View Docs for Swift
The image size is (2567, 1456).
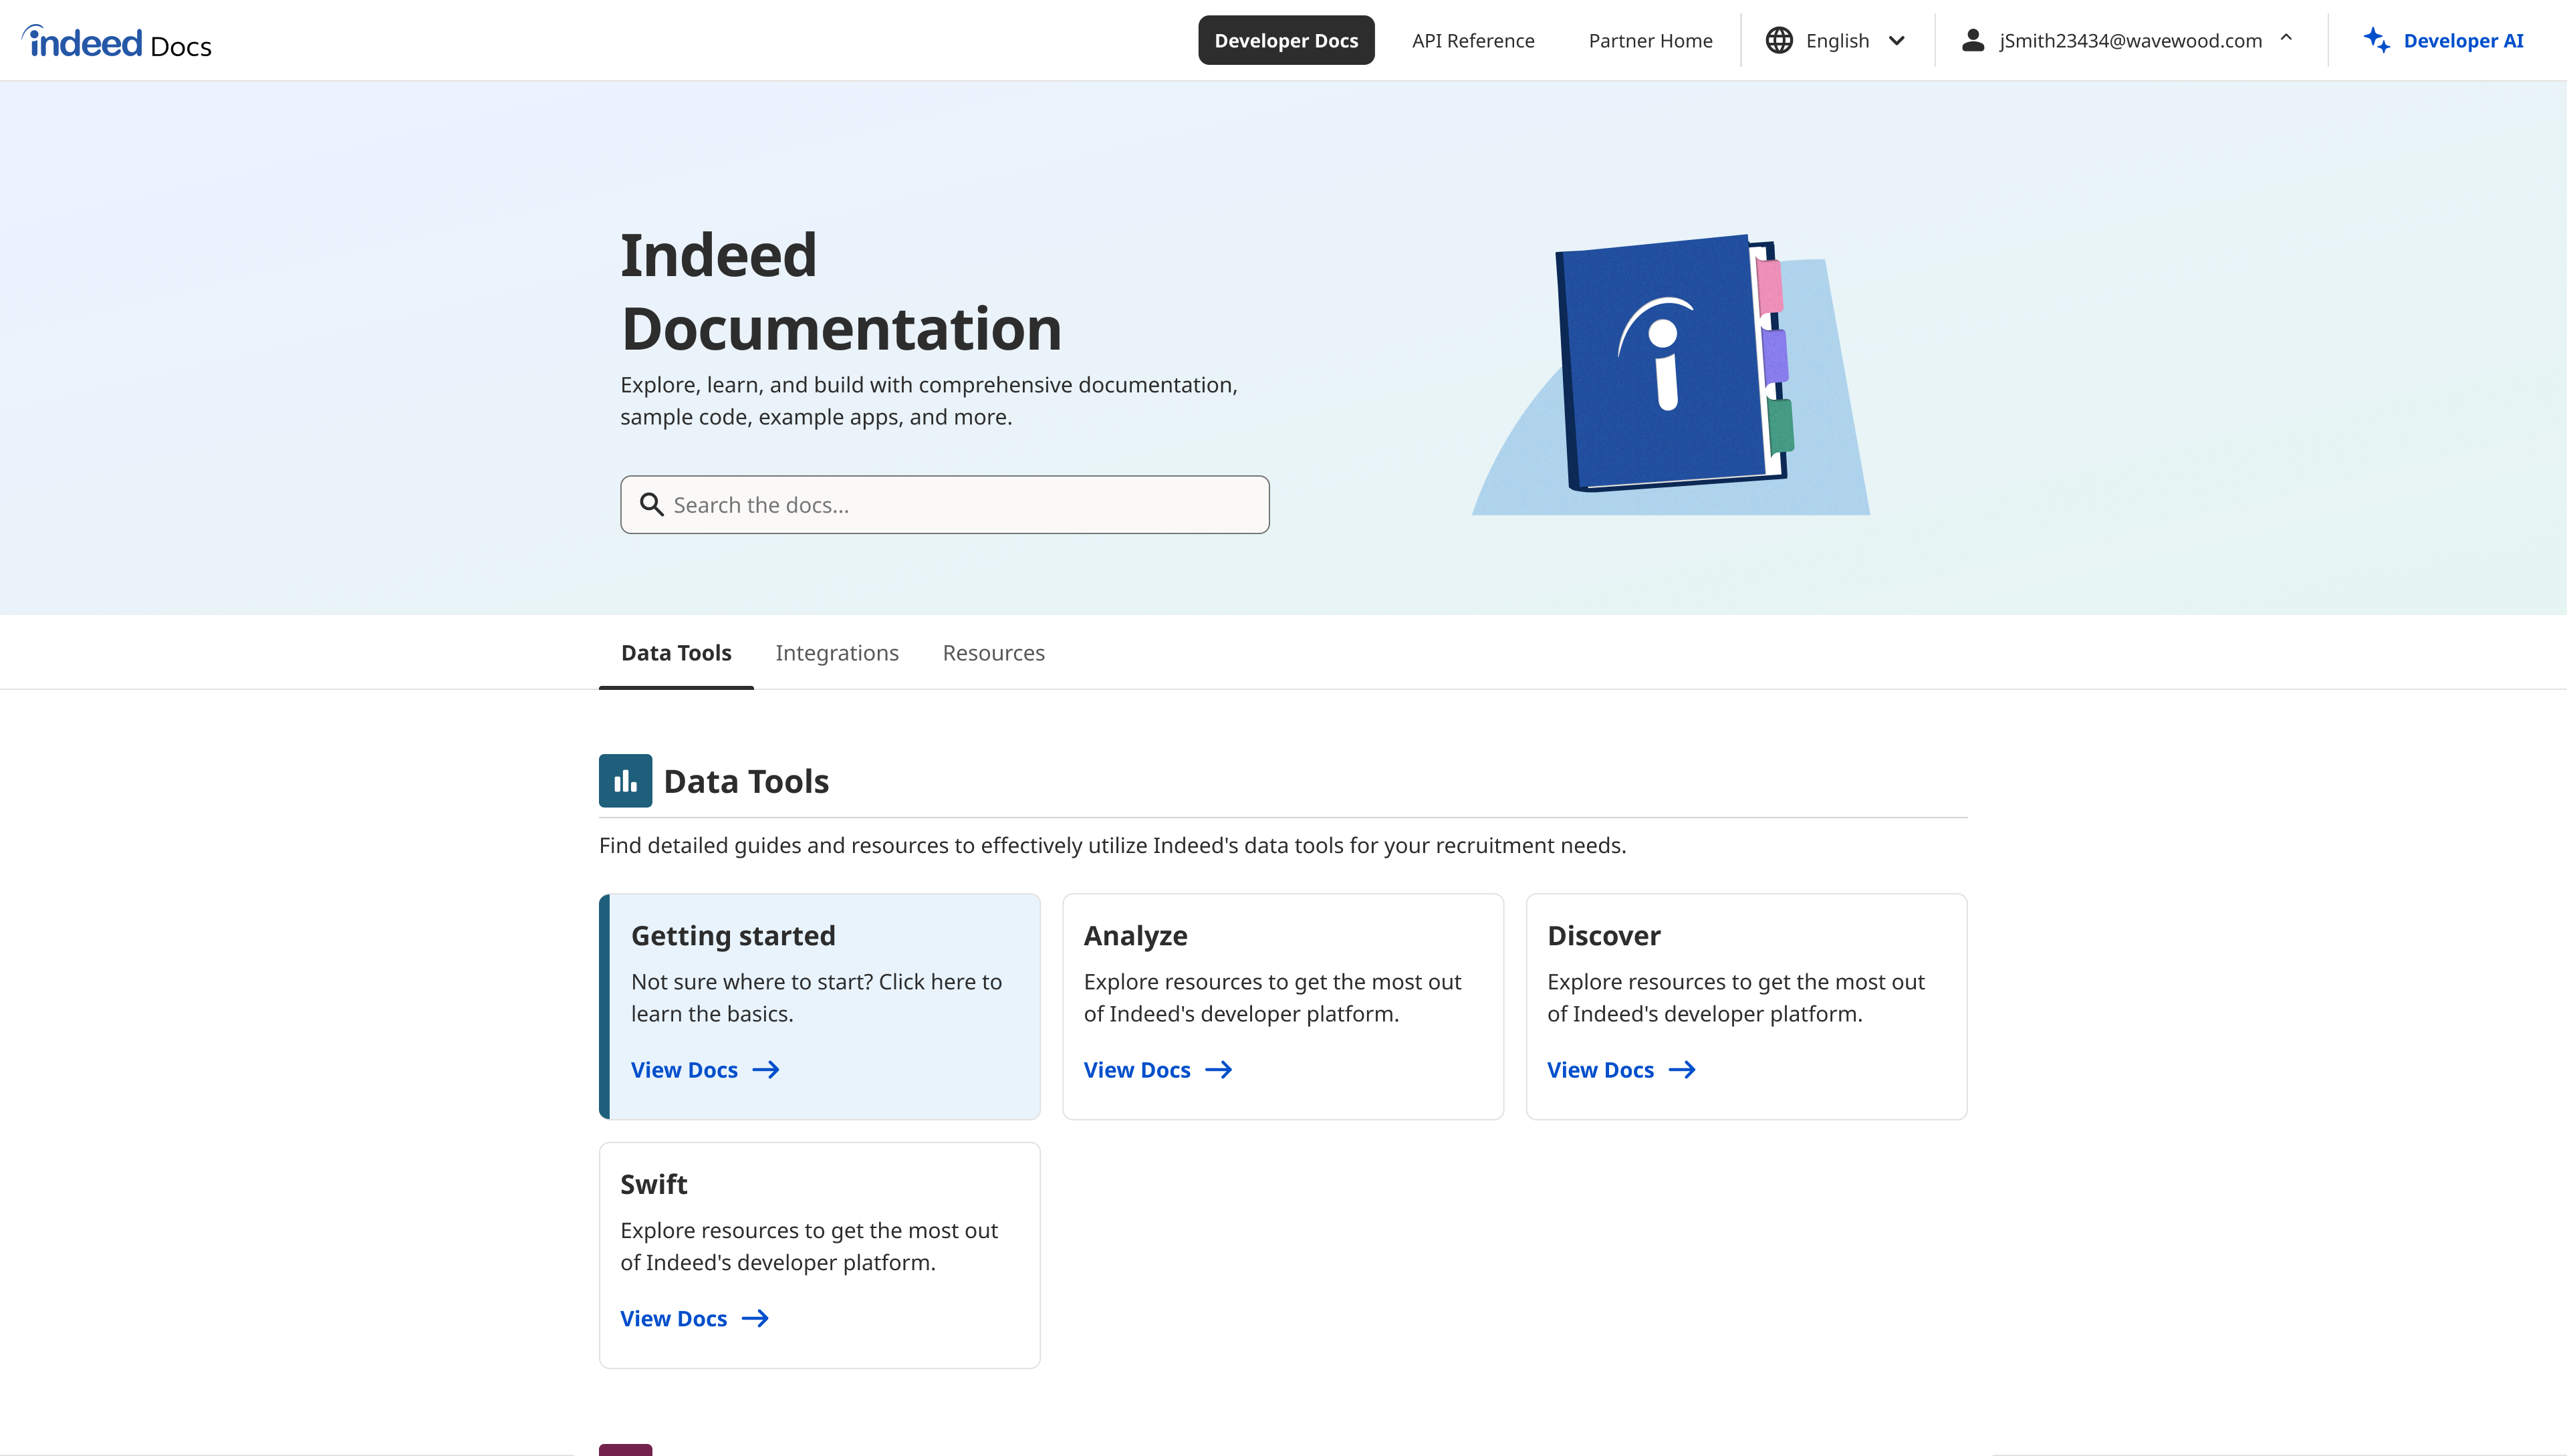pos(694,1319)
